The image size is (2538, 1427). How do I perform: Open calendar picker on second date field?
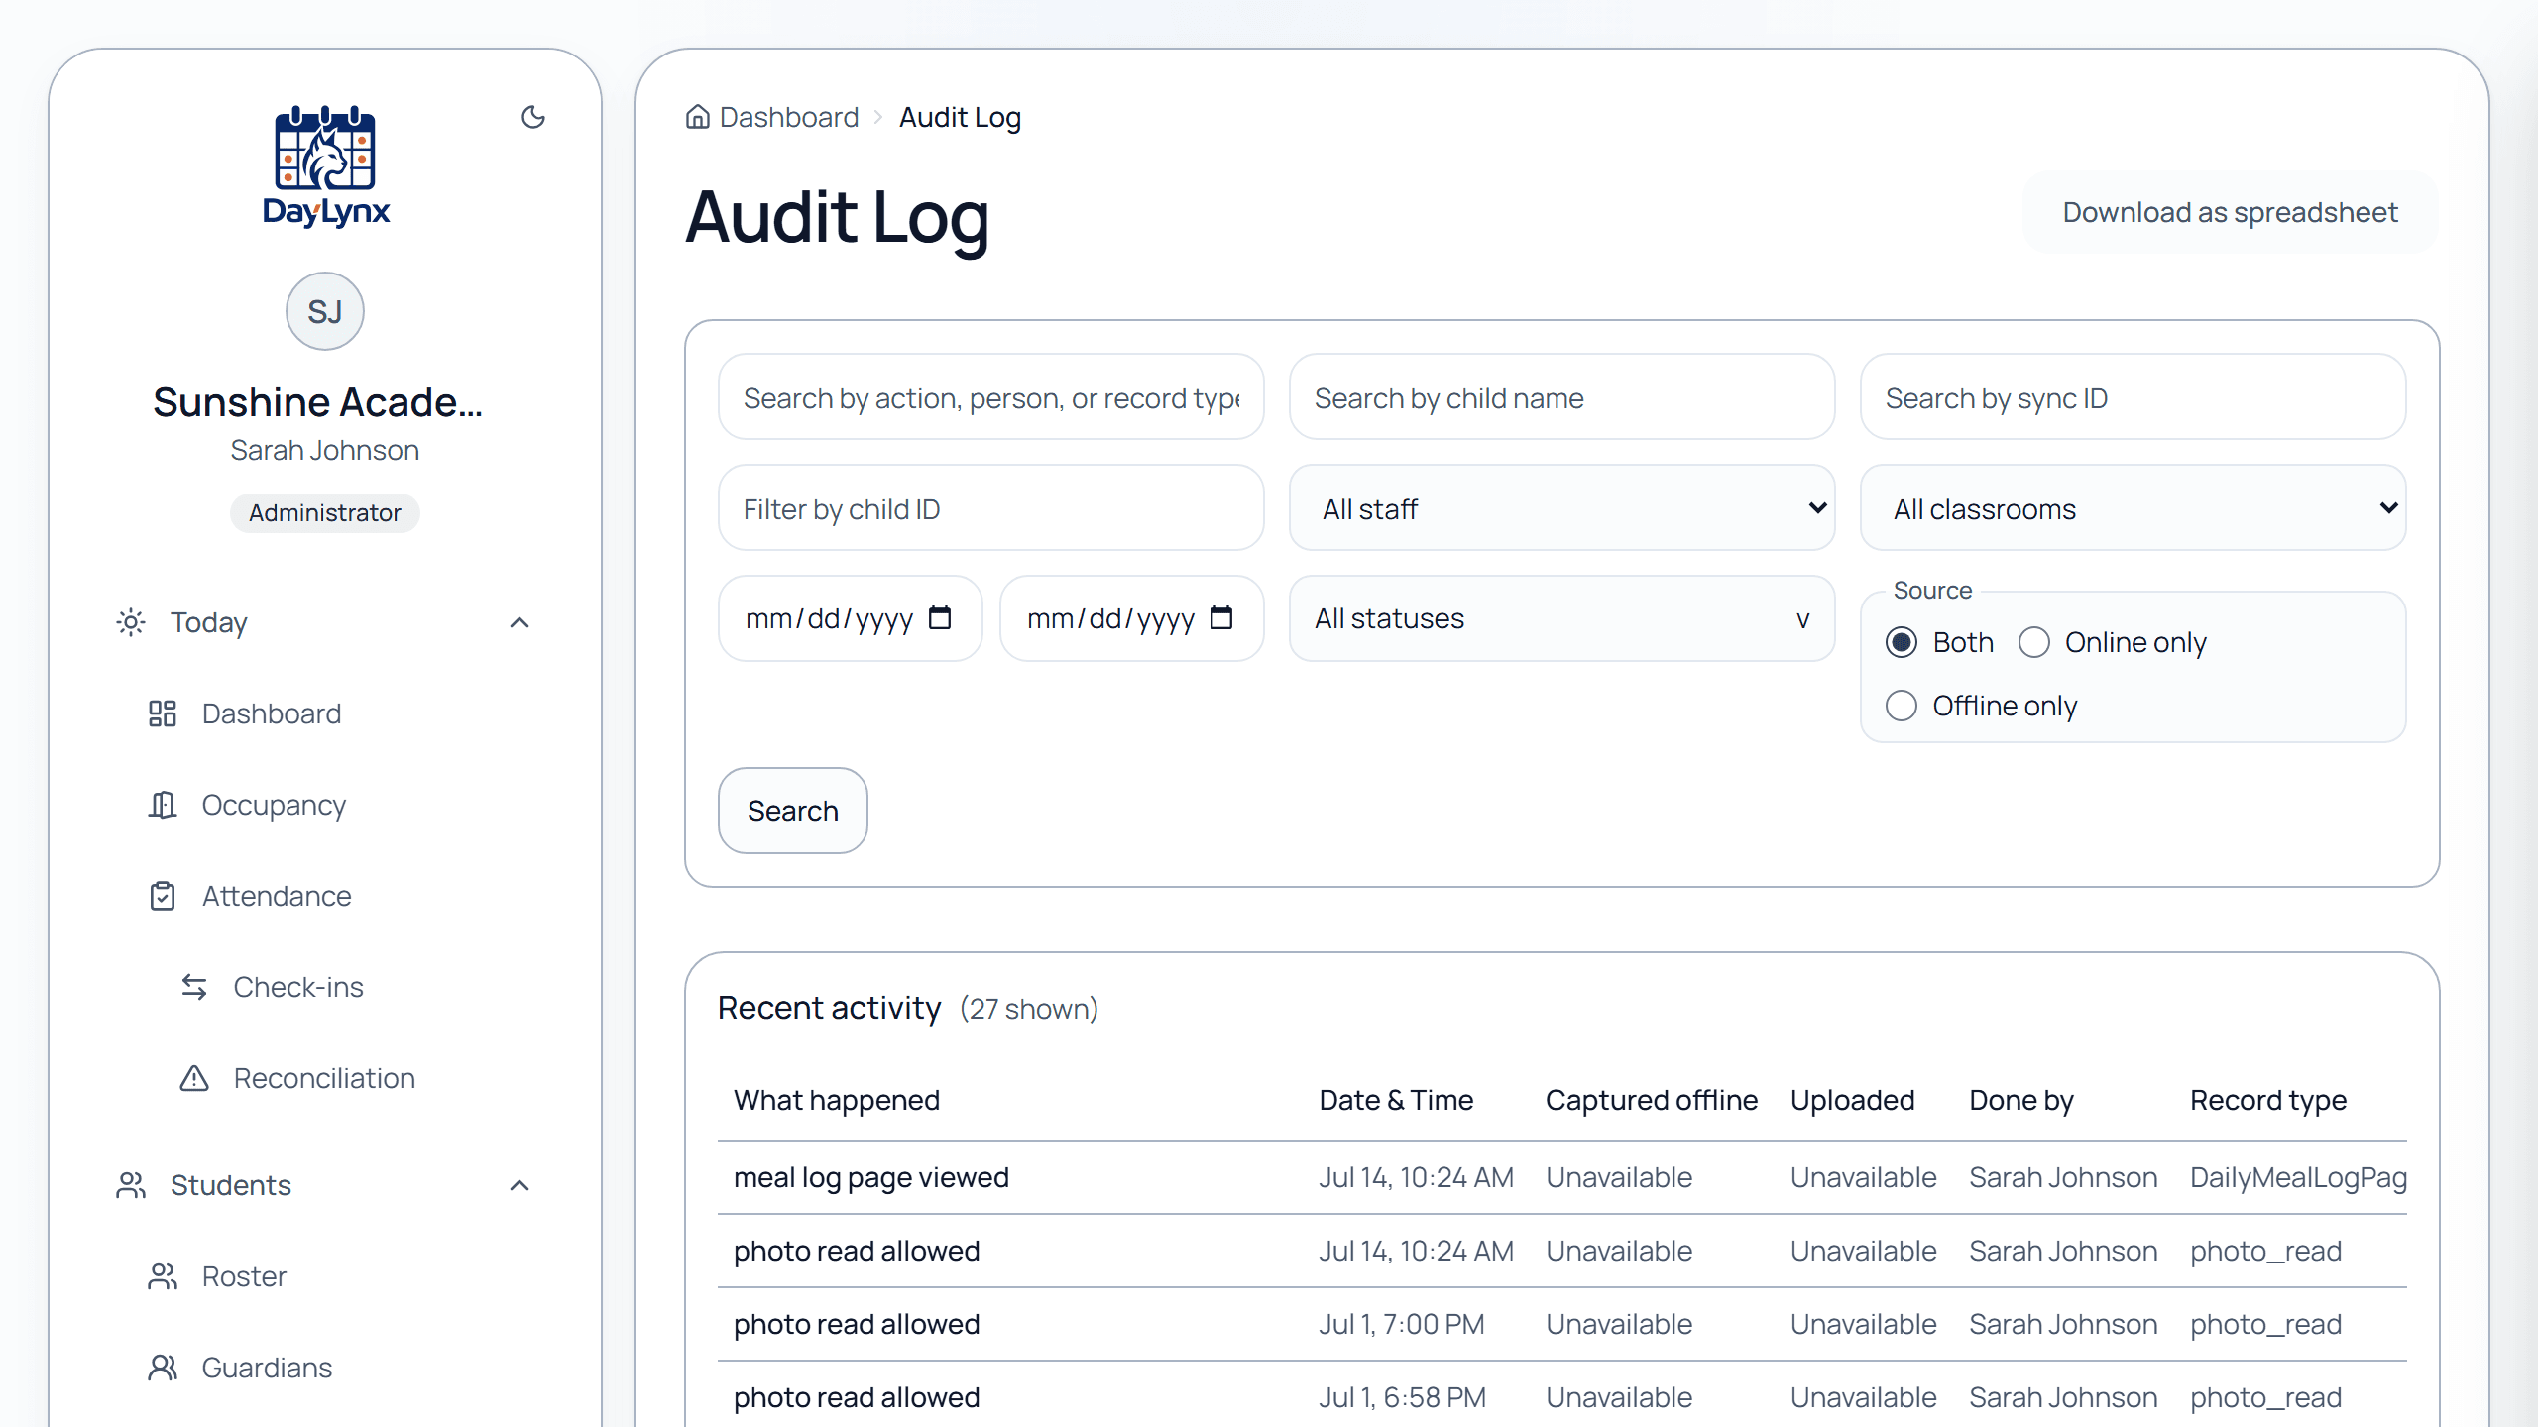click(x=1221, y=618)
